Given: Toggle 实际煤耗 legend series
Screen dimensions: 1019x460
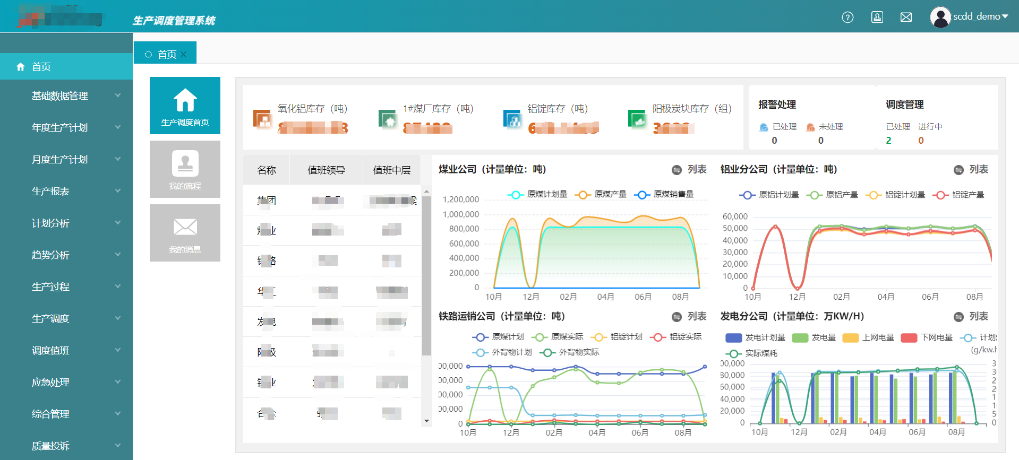Looking at the screenshot, I should click(751, 353).
